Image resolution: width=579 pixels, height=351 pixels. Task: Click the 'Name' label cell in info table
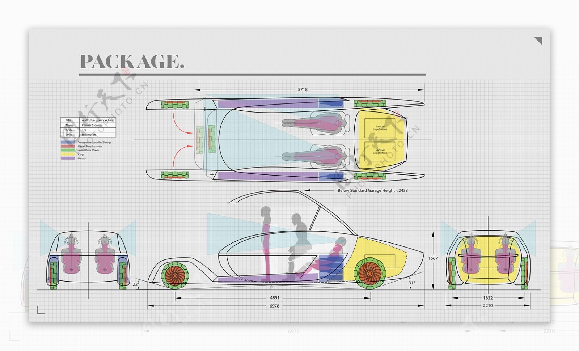tap(70, 125)
